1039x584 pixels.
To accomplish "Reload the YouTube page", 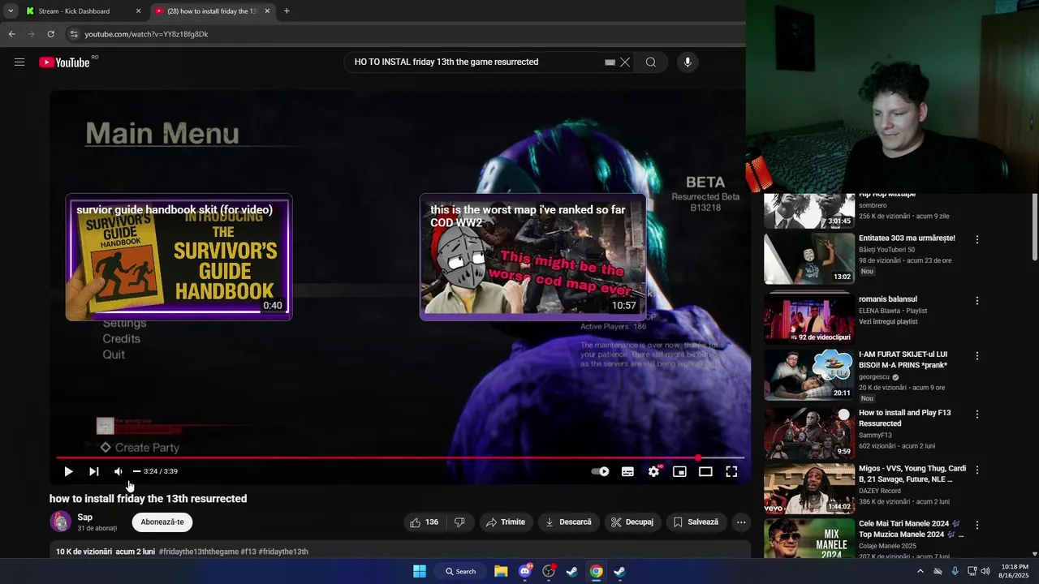I will (x=50, y=34).
